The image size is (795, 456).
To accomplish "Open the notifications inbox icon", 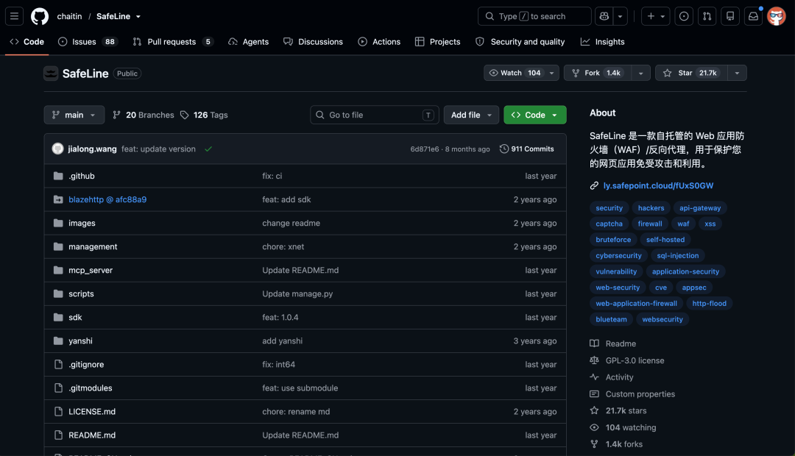I will tap(754, 16).
